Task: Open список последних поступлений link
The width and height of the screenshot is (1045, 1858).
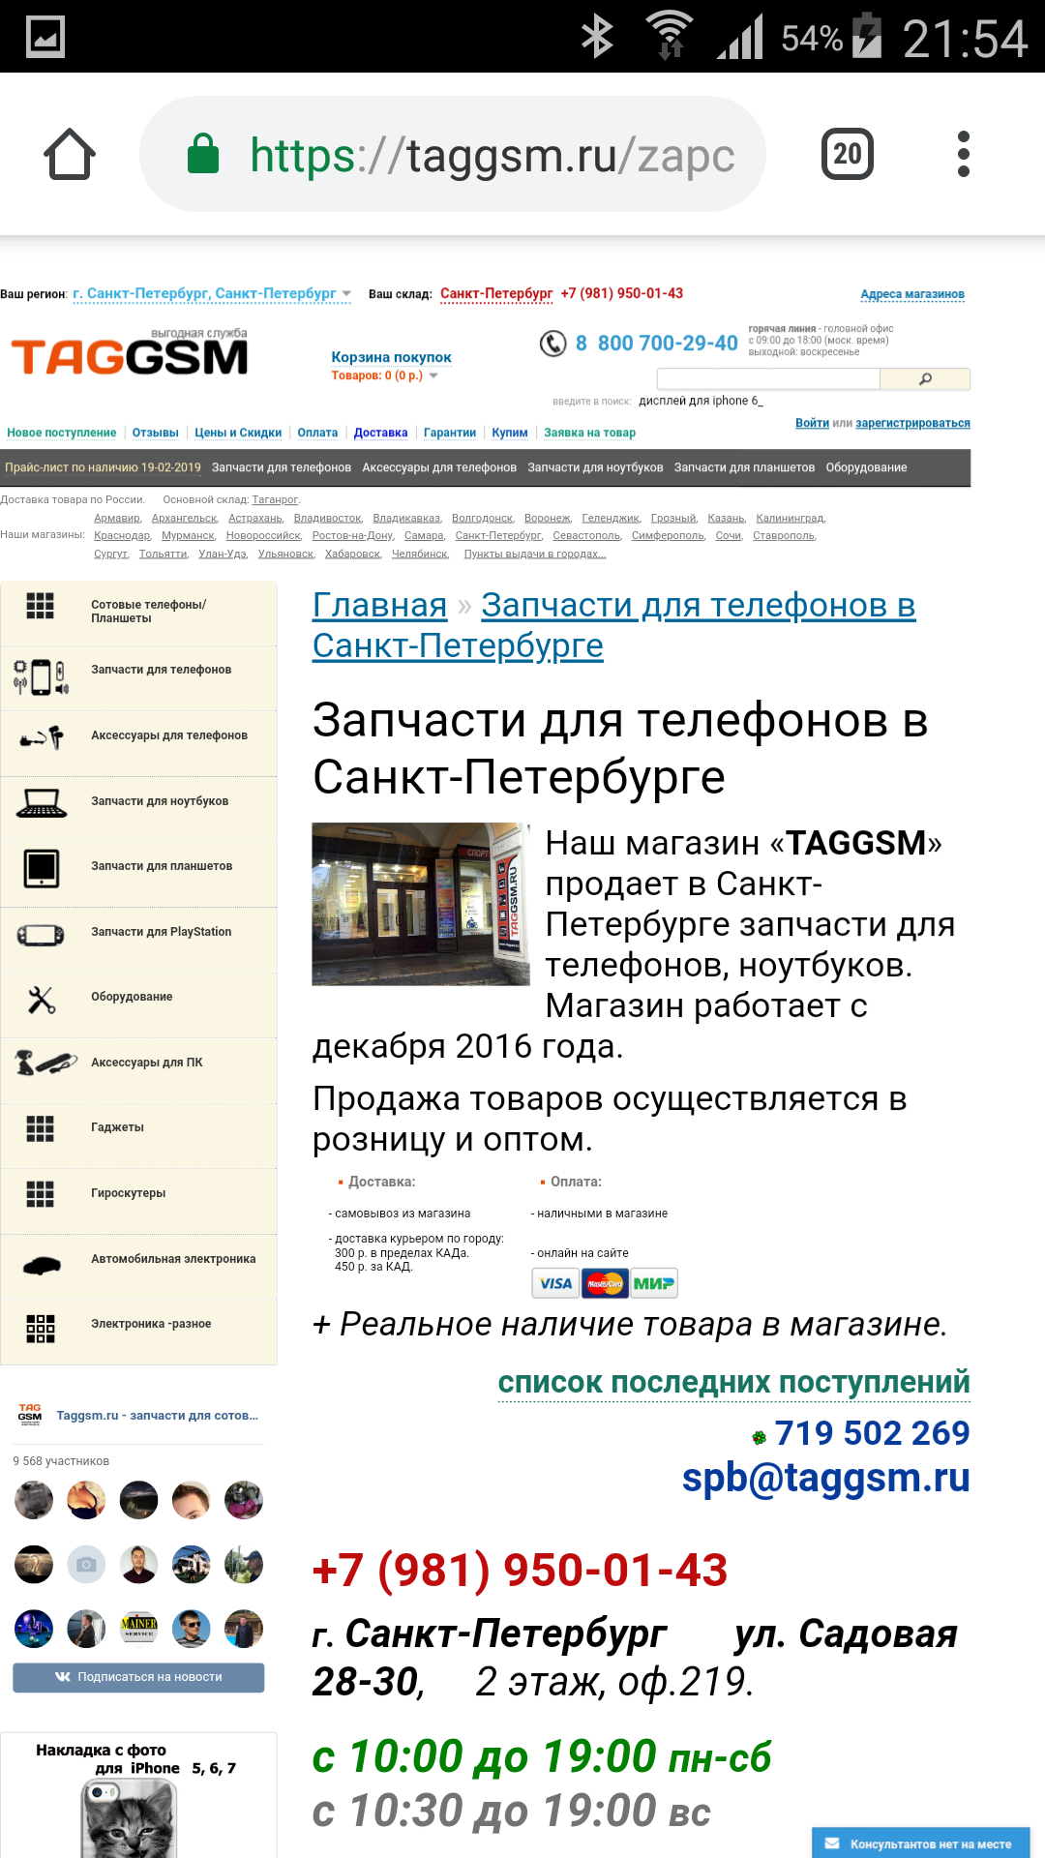Action: (x=733, y=1382)
